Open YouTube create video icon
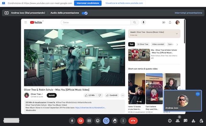Viewport: 206px width, 126px height. (x=163, y=22)
